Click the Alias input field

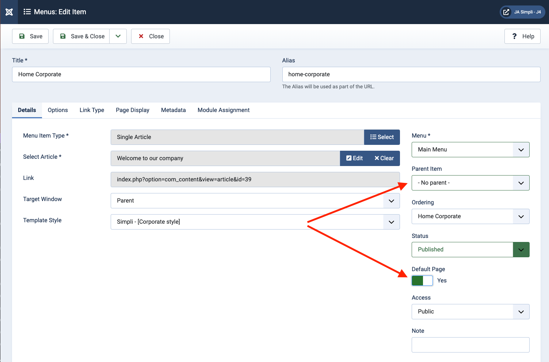point(411,74)
